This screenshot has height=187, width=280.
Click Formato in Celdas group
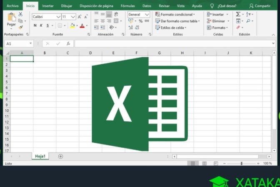coord(217,28)
